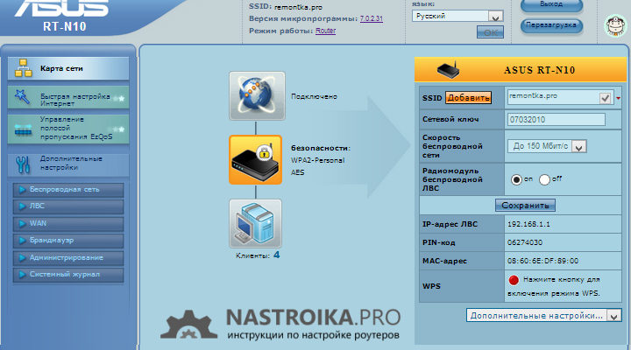Click the arrow icon beside WAN

pyautogui.click(x=23, y=223)
